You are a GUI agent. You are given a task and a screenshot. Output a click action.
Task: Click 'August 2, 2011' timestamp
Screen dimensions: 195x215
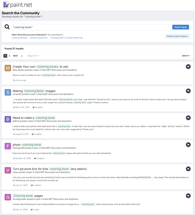(x=21, y=134)
